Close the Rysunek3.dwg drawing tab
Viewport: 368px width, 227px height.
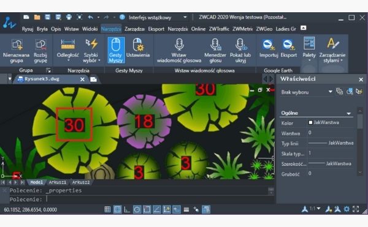coord(82,80)
